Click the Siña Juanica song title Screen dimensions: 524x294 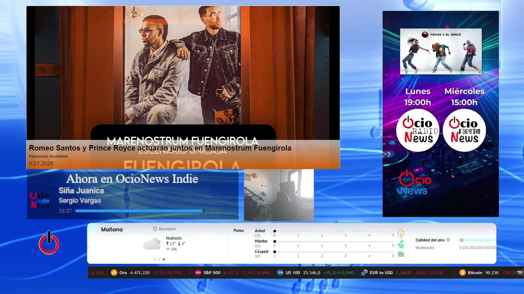click(81, 191)
